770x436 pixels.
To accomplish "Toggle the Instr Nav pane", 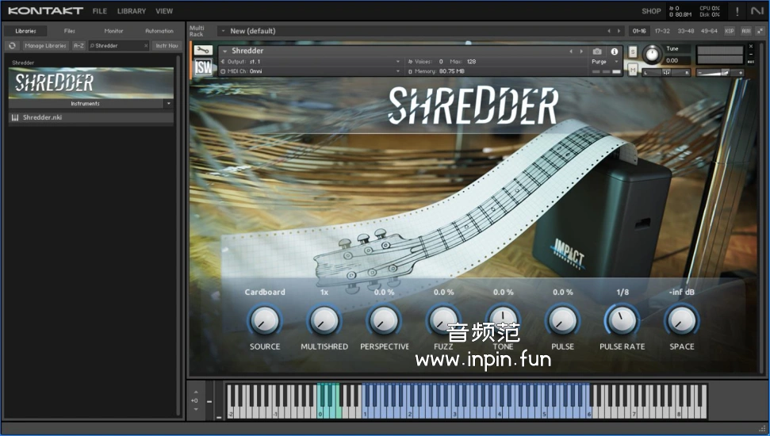I will (x=167, y=46).
